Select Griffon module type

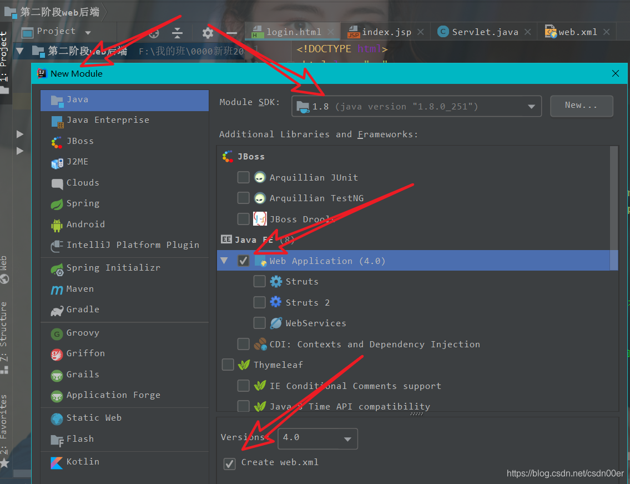tap(124, 353)
